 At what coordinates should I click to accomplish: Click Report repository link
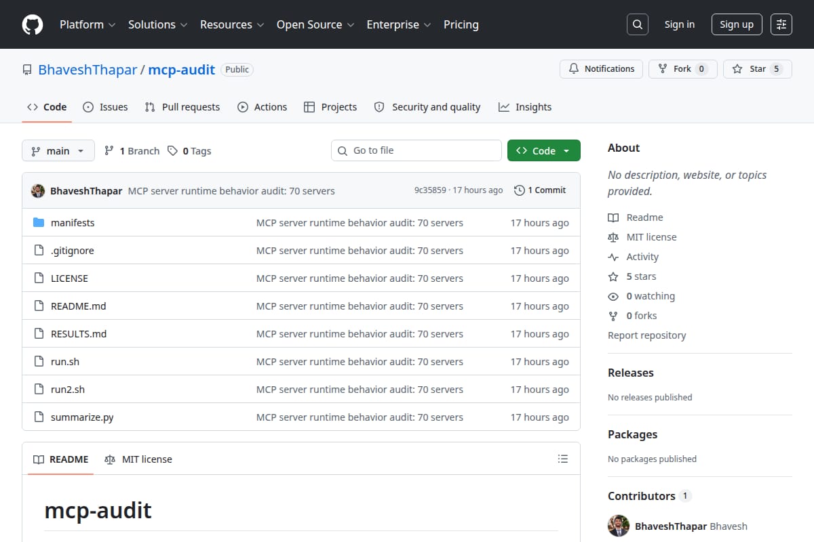coord(646,335)
